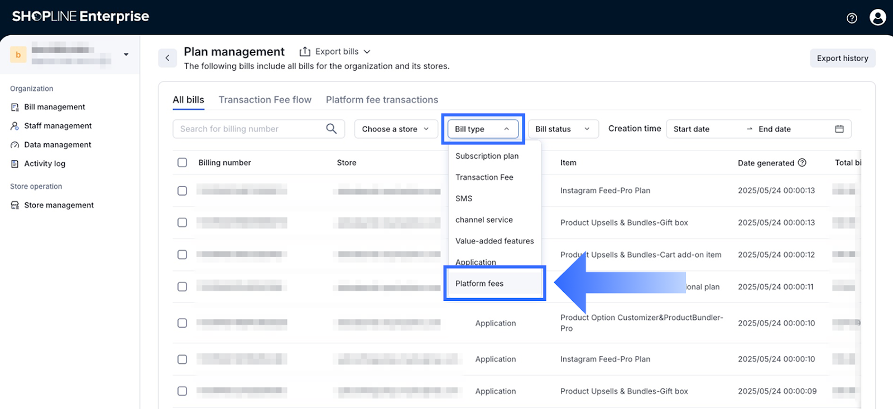Choose Subscription plan in Bill type list
The width and height of the screenshot is (893, 409).
(x=487, y=156)
